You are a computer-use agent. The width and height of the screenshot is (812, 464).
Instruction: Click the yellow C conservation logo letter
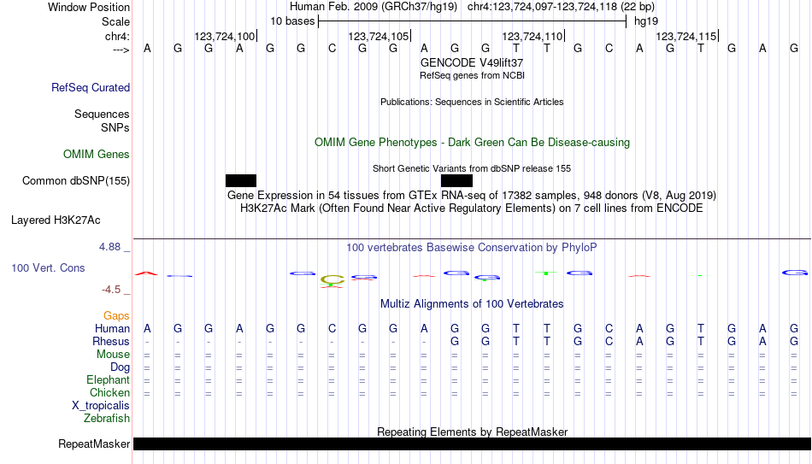pyautogui.click(x=332, y=280)
